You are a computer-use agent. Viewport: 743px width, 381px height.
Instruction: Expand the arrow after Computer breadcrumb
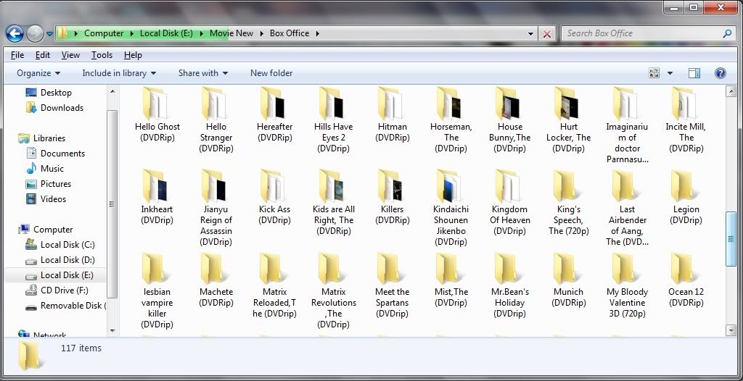[131, 33]
